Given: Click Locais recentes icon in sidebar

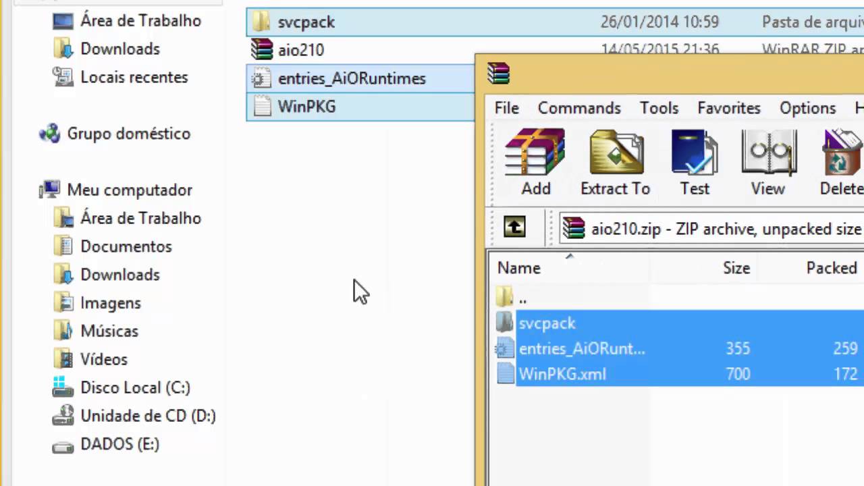Looking at the screenshot, I should tap(63, 78).
